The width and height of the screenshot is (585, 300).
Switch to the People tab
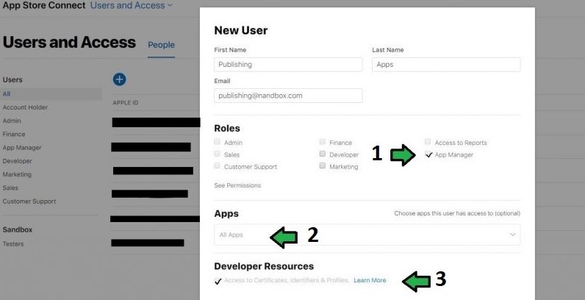[x=161, y=45]
